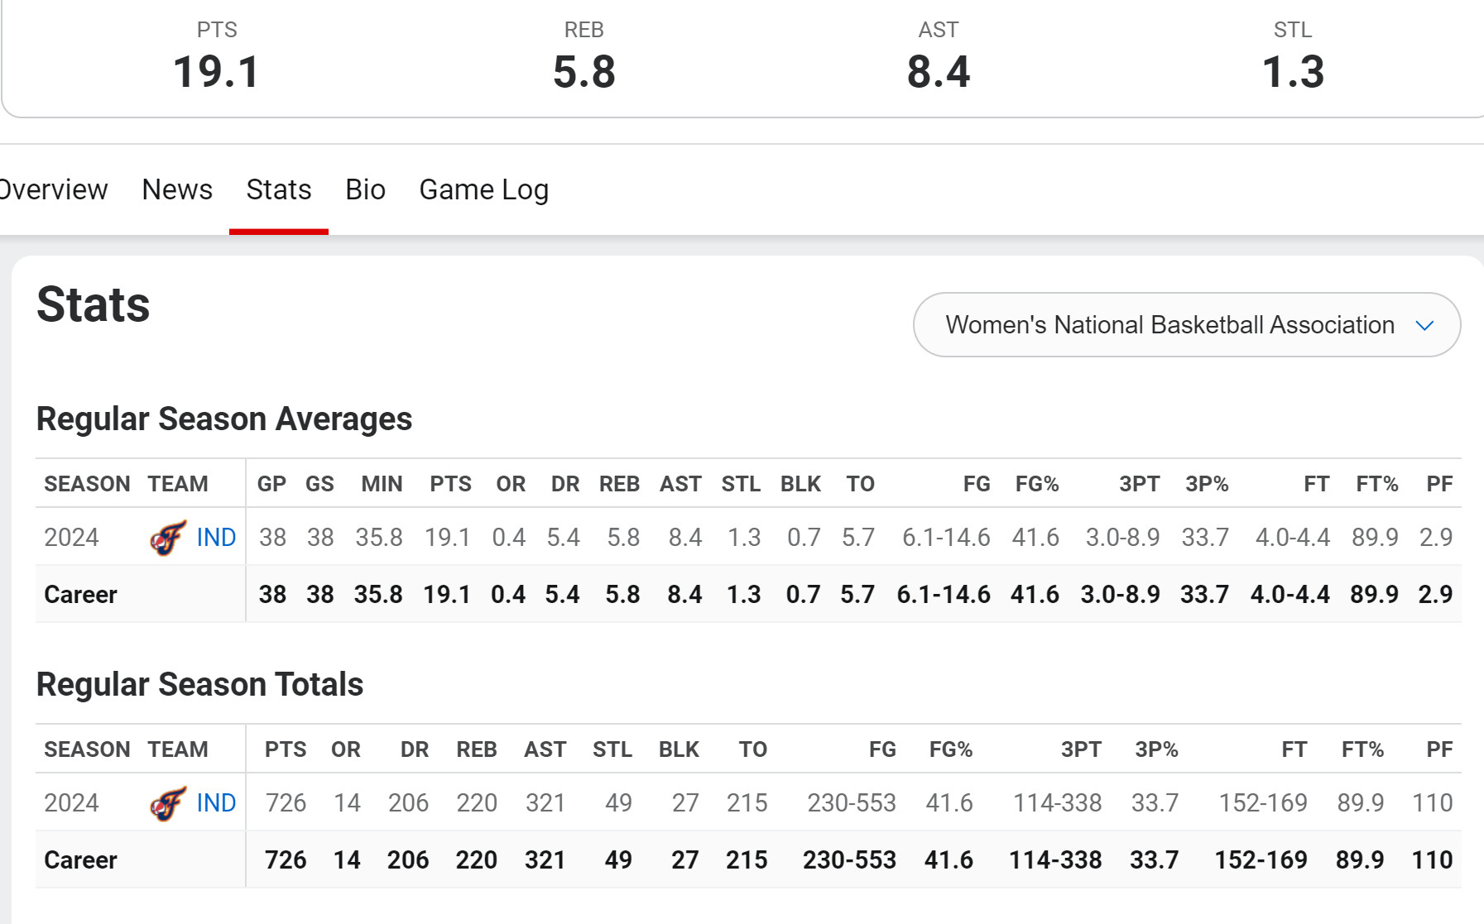Click Indiana Fever logo in Totals table
Viewport: 1484px width, 924px height.
point(168,803)
